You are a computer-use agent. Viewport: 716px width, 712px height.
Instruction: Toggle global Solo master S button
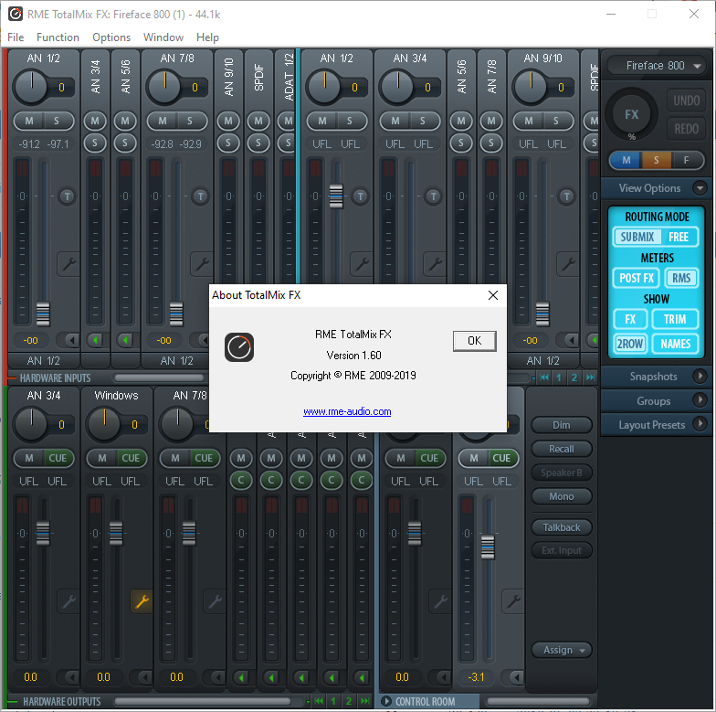pyautogui.click(x=656, y=161)
